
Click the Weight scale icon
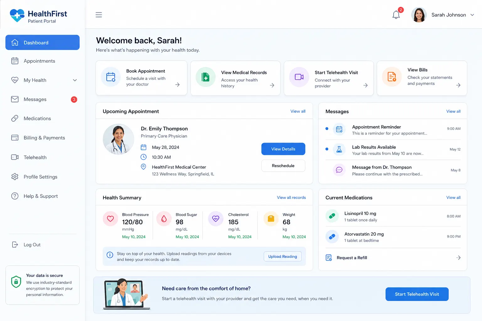[271, 219]
